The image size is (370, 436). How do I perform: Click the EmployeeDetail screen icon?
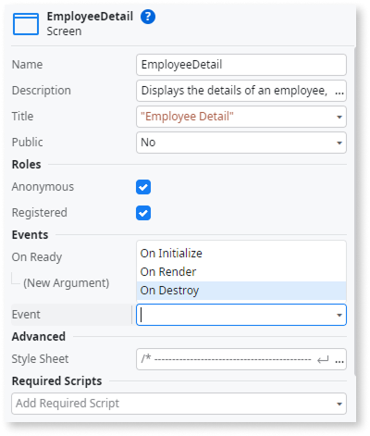point(26,24)
